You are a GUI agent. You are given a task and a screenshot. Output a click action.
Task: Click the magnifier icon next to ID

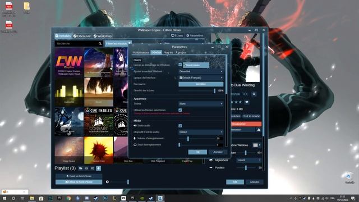tap(254, 94)
